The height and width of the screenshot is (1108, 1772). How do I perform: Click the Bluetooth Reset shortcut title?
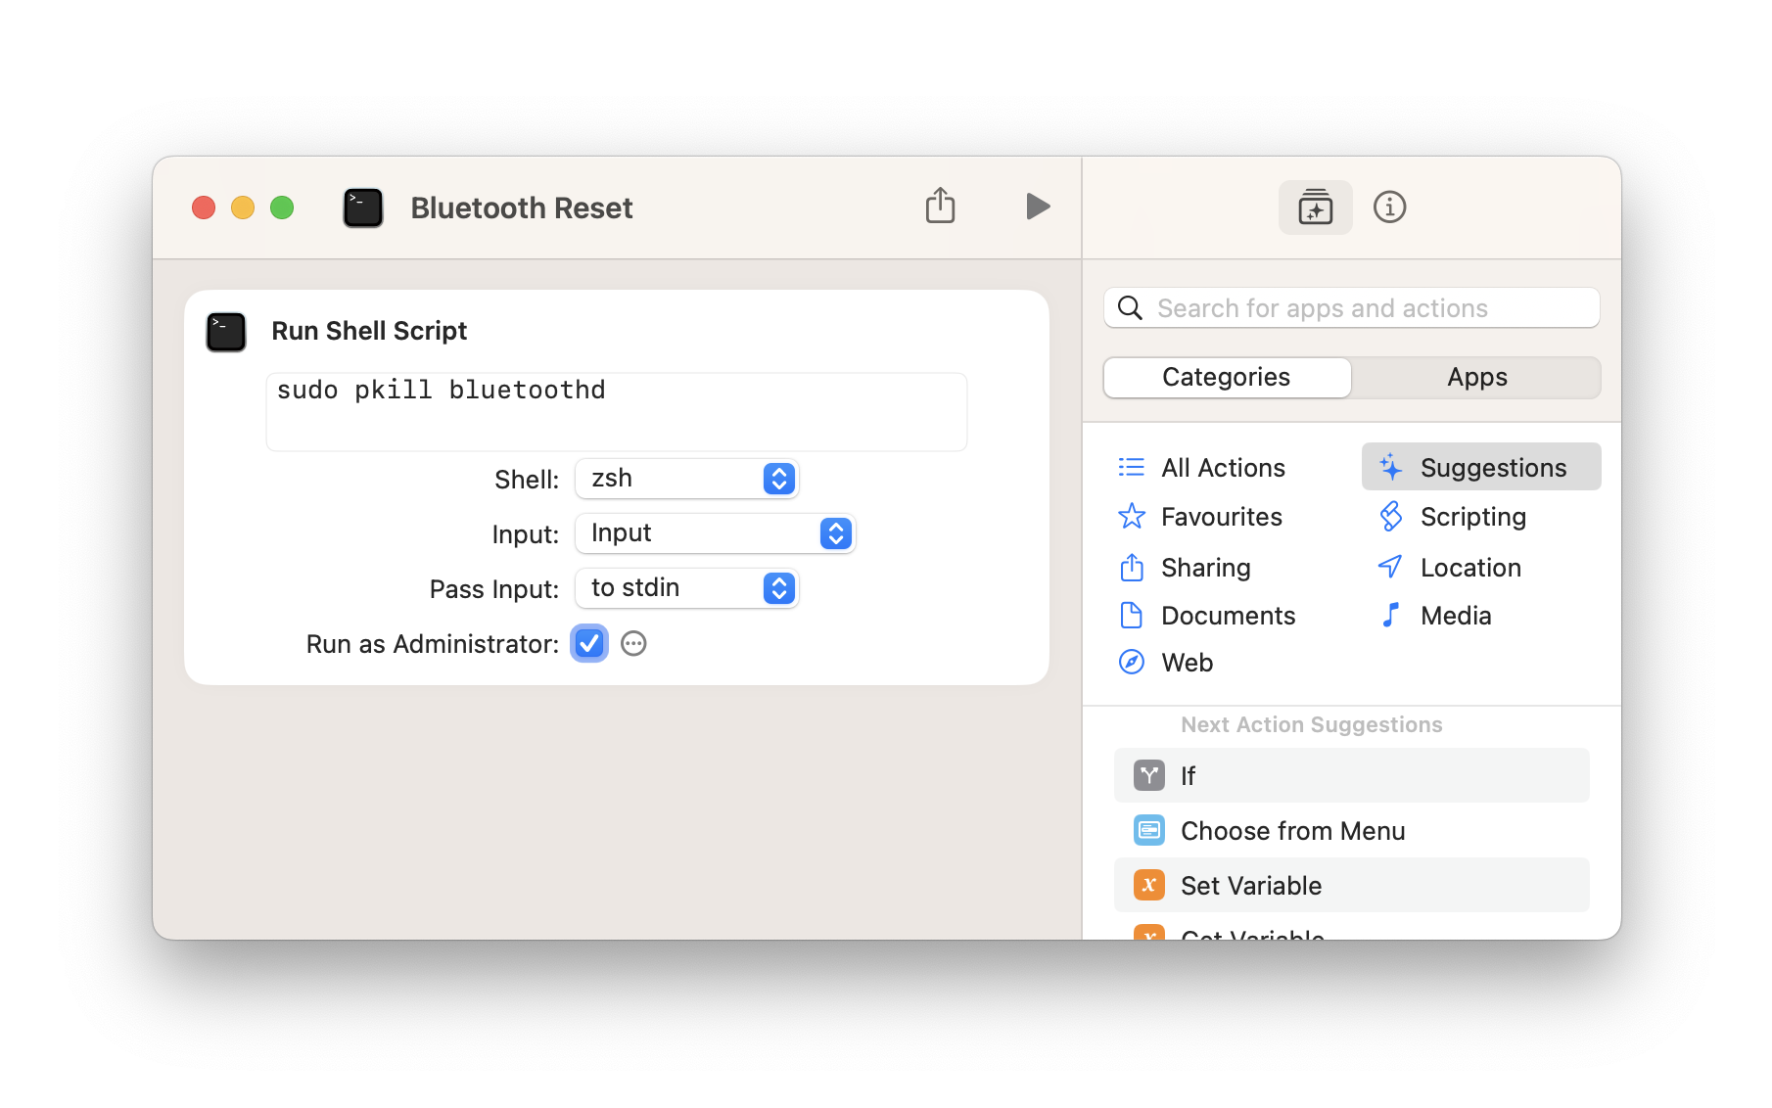522,208
